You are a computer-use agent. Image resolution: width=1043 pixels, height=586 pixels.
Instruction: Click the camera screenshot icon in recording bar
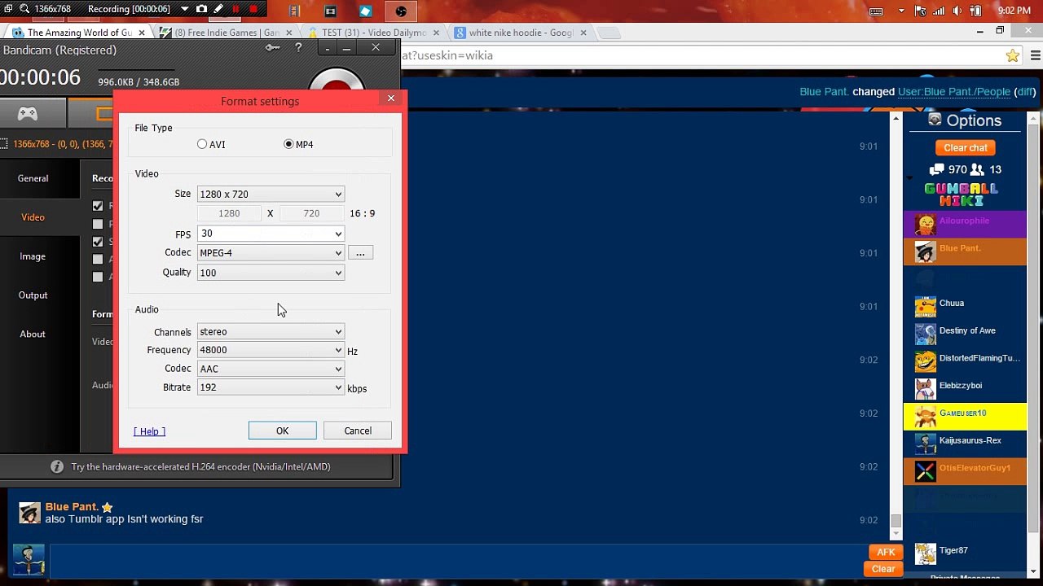(x=201, y=9)
